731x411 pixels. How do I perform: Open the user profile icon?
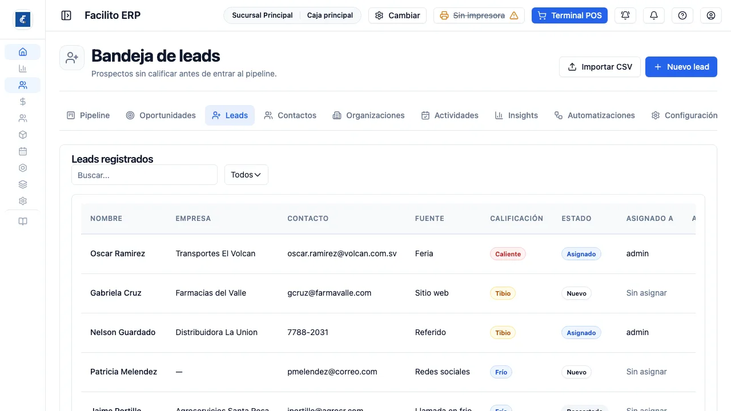click(x=711, y=15)
